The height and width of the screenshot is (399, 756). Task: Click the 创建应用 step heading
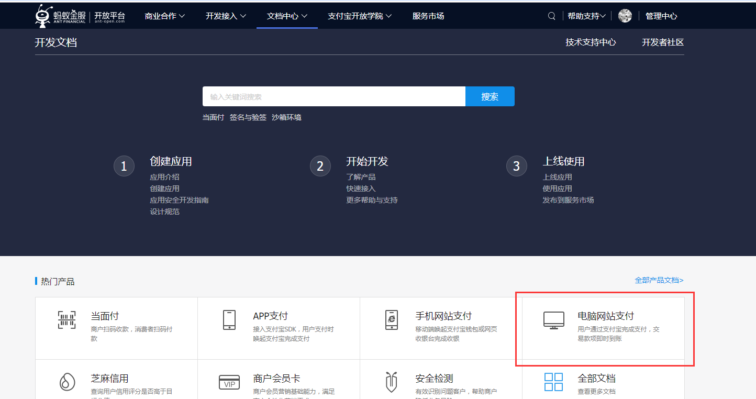click(171, 161)
